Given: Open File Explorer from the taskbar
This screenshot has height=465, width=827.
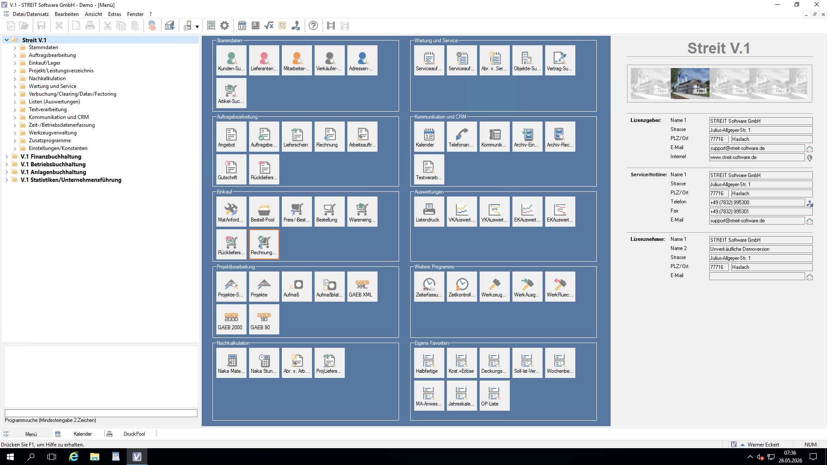Looking at the screenshot, I should [95, 457].
